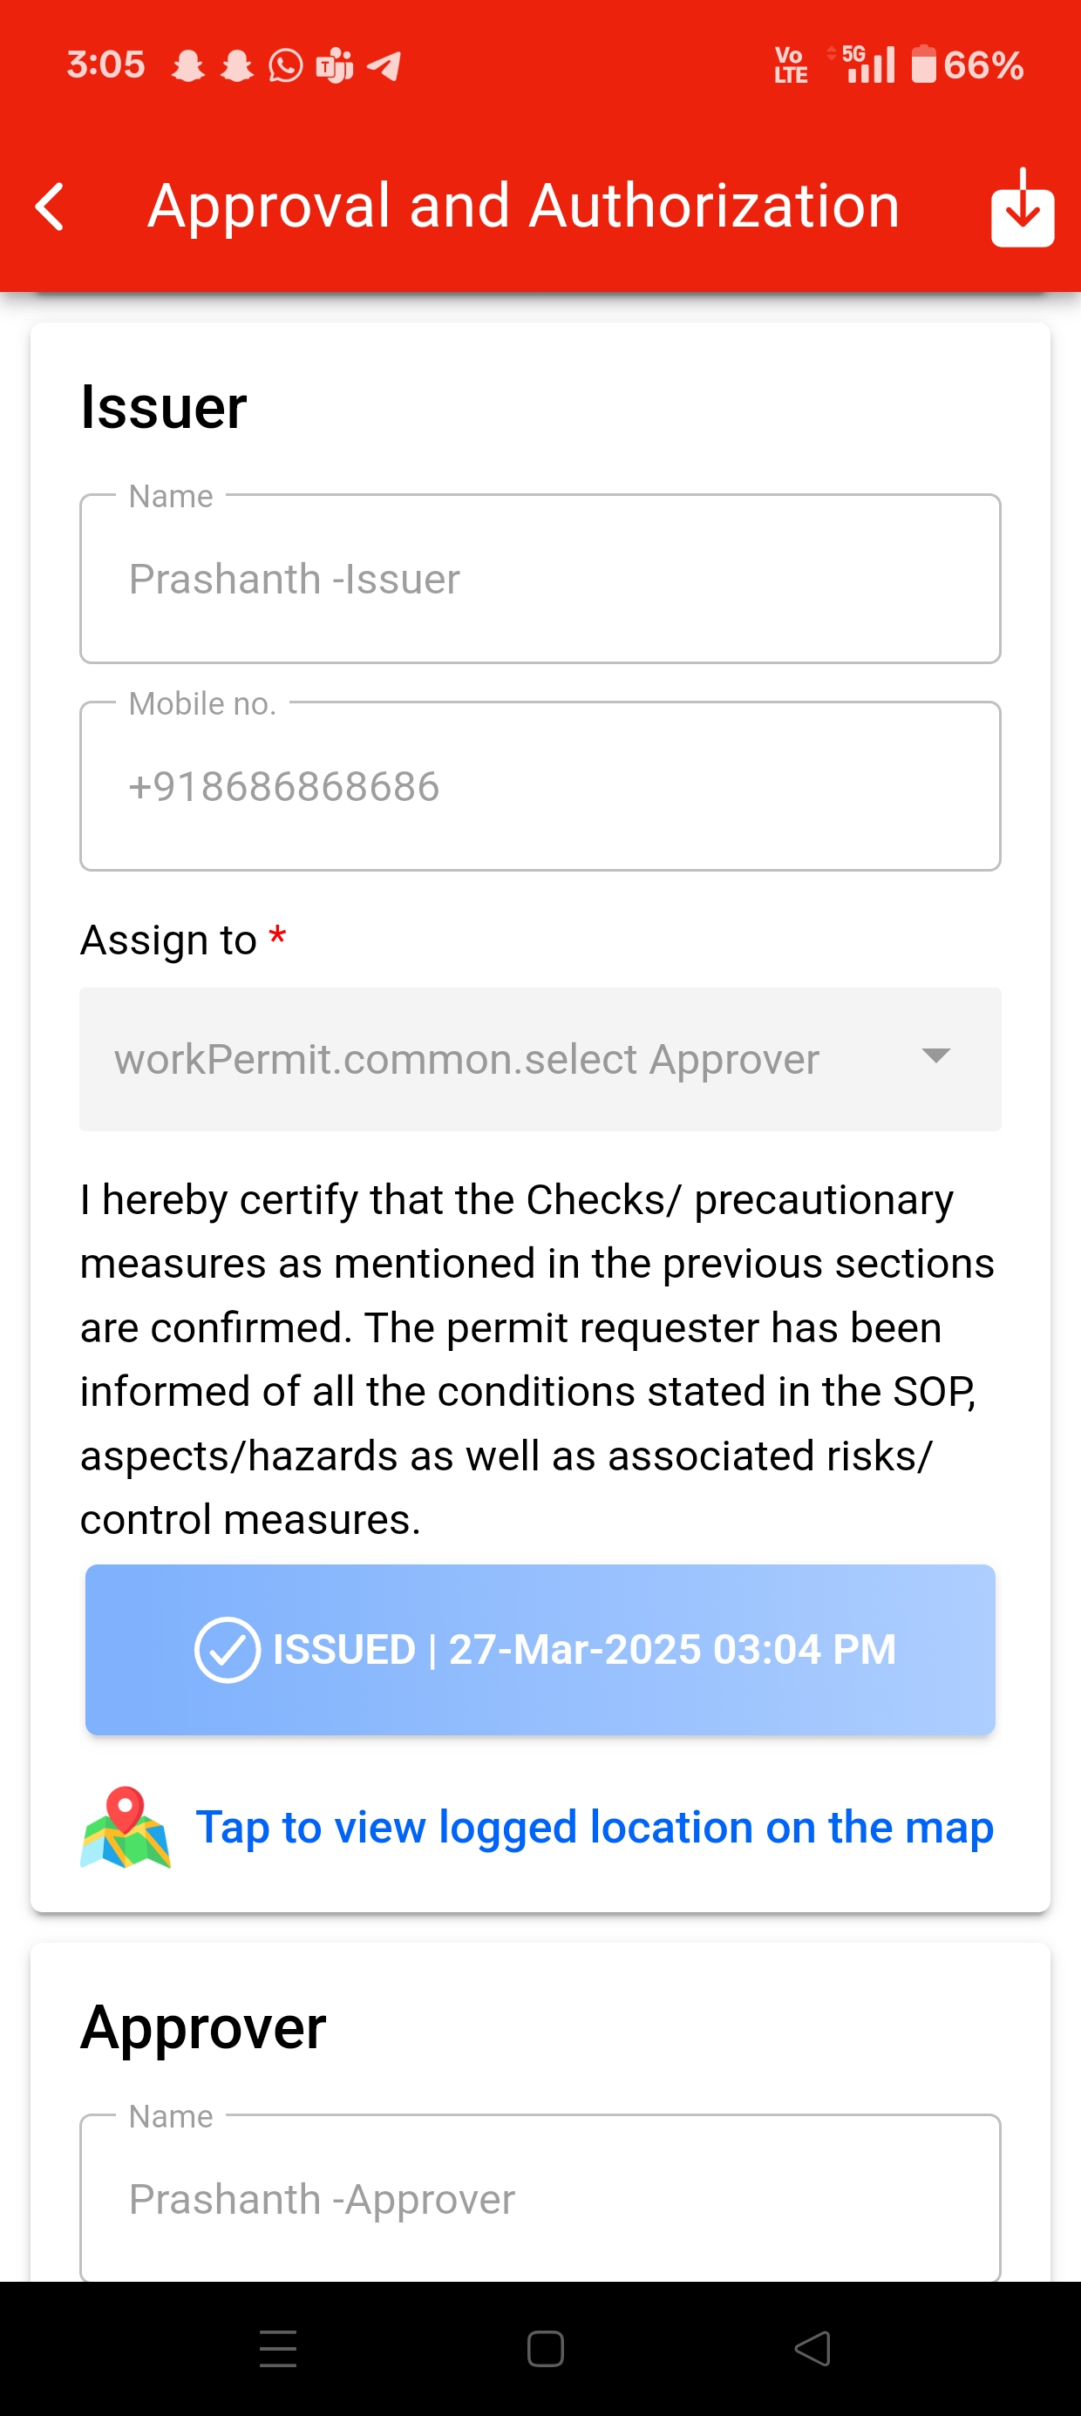This screenshot has height=2416, width=1081.
Task: Tap the Approver Name field
Action: [540, 2197]
